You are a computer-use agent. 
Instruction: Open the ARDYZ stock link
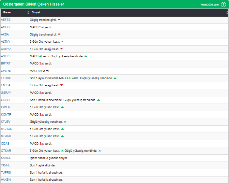point(6,49)
